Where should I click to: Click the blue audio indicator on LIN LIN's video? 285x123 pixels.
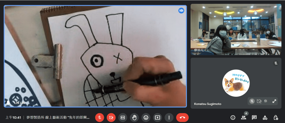(181, 11)
